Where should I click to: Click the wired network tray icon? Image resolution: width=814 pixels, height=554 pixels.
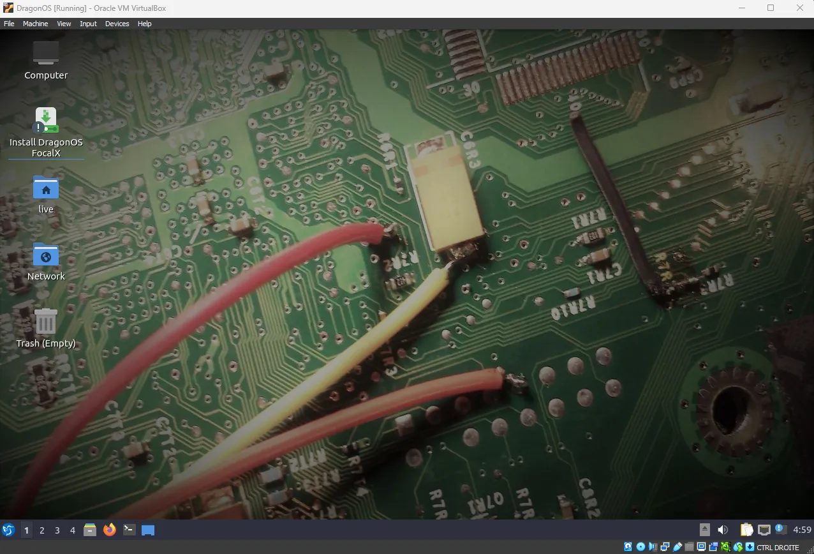pos(764,530)
